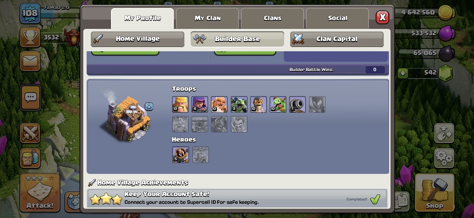474x218 pixels.
Task: Switch to My Clan tab
Action: click(x=208, y=18)
